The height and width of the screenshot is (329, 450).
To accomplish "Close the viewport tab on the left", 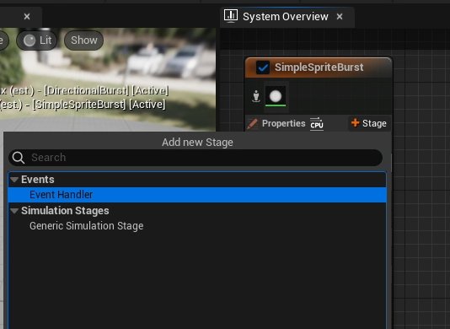I will click(27, 17).
